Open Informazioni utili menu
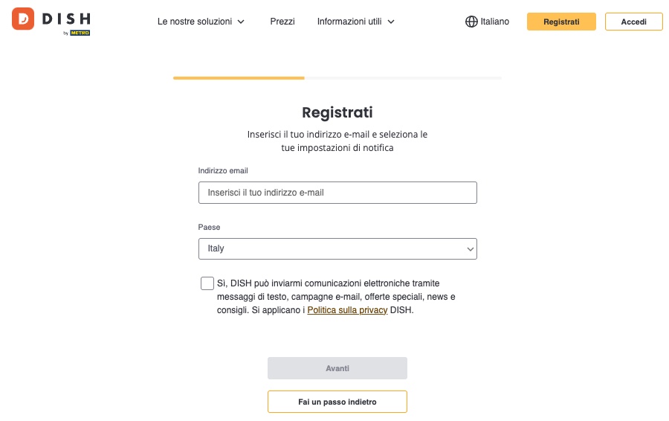This screenshot has height=421, width=669. pyautogui.click(x=349, y=22)
